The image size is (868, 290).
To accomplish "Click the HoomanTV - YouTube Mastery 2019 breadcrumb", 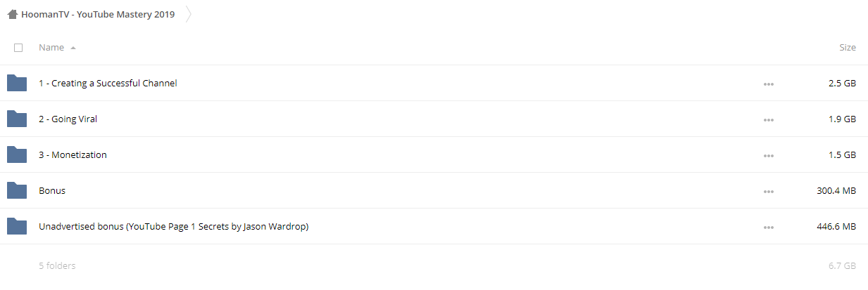I will coord(99,14).
